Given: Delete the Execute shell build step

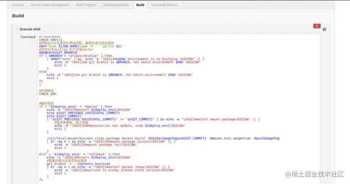Looking at the screenshot, I should click(x=317, y=26).
